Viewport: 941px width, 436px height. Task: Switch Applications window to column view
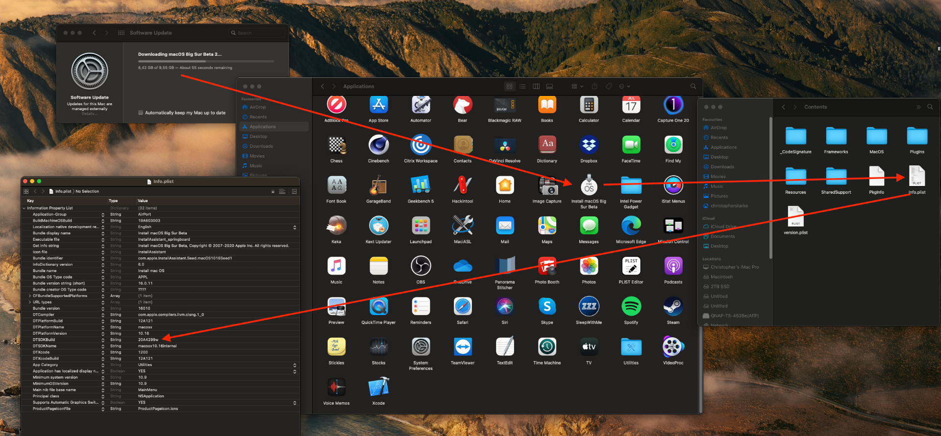pyautogui.click(x=536, y=87)
